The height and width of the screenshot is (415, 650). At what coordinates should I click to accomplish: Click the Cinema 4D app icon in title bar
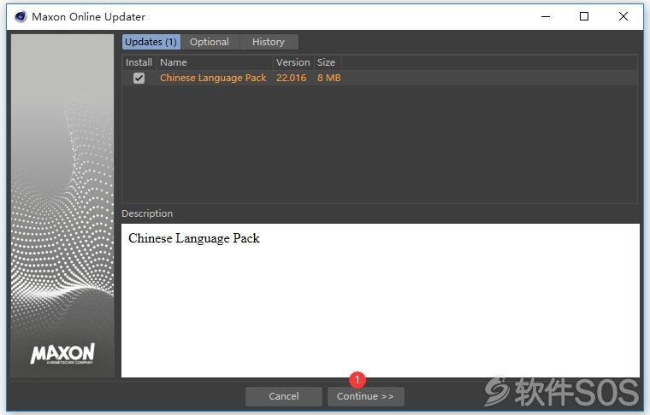tap(21, 16)
